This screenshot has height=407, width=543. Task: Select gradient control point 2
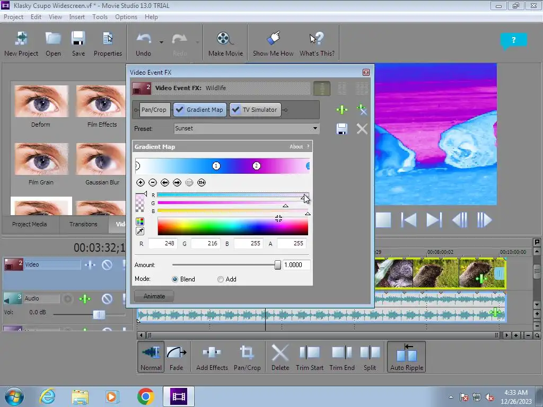pos(256,166)
